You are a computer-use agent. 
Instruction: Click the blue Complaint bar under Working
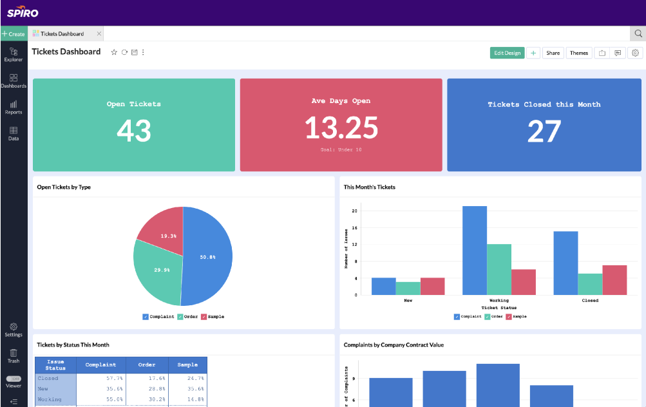475,251
